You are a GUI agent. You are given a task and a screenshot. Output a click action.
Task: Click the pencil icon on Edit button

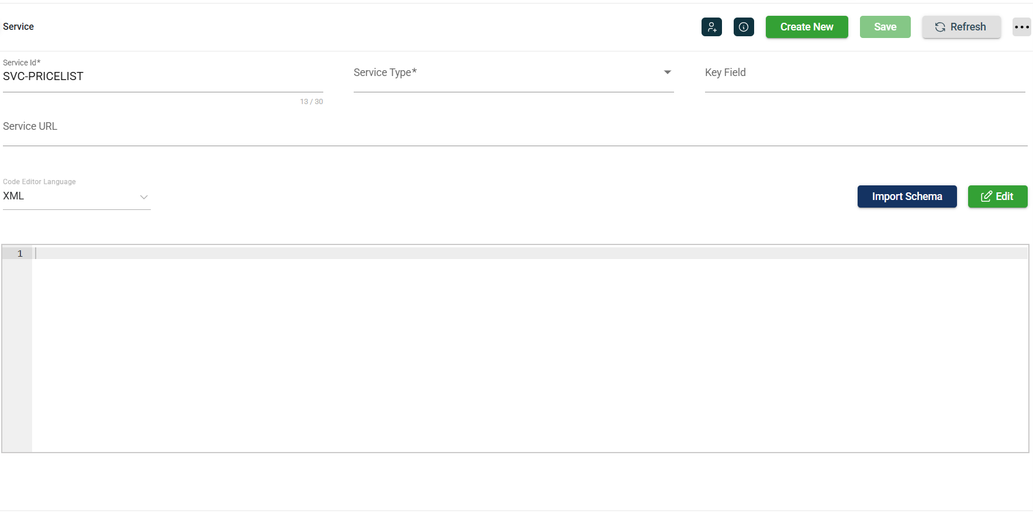coord(986,196)
